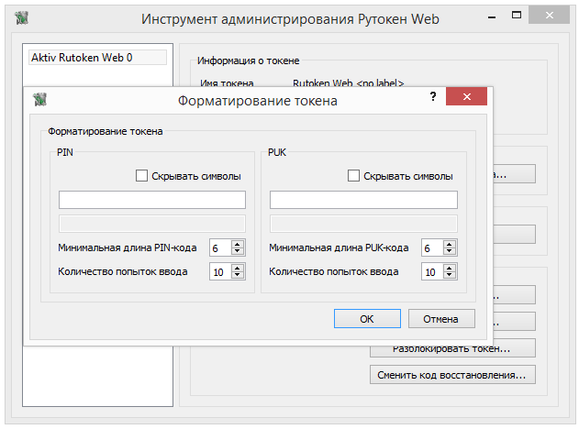The image size is (579, 429).
Task: Cancel formatting with the Отмена button
Action: pos(441,319)
